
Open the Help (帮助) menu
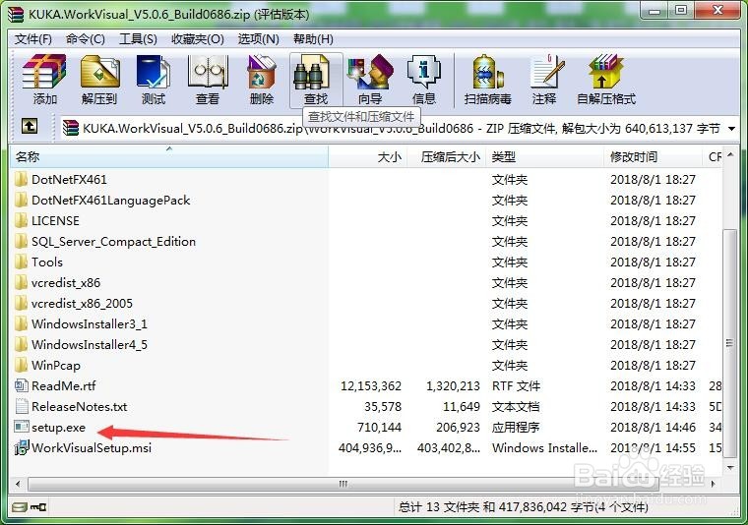pyautogui.click(x=313, y=39)
